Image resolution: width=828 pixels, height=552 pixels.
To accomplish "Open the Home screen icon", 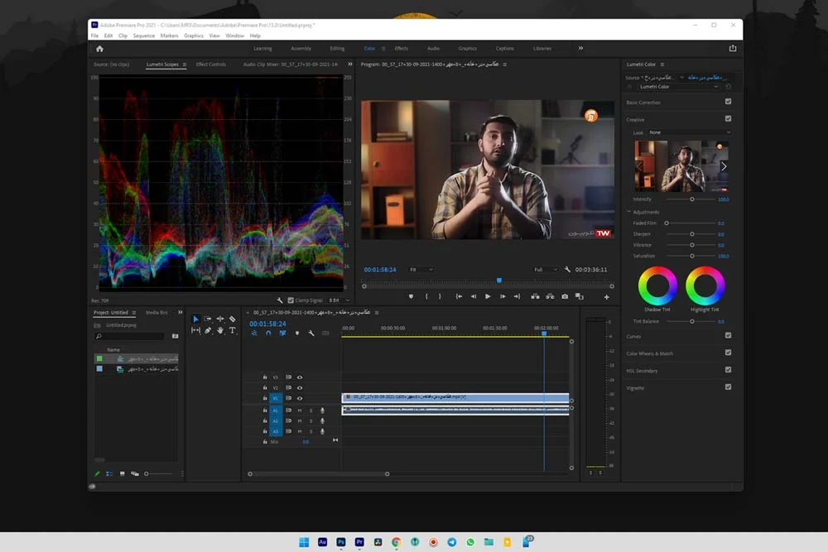I will coord(100,49).
